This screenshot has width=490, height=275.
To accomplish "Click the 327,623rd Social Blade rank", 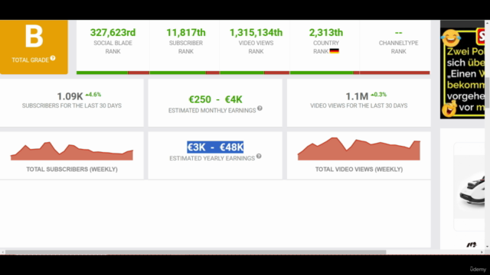I will pyautogui.click(x=113, y=32).
